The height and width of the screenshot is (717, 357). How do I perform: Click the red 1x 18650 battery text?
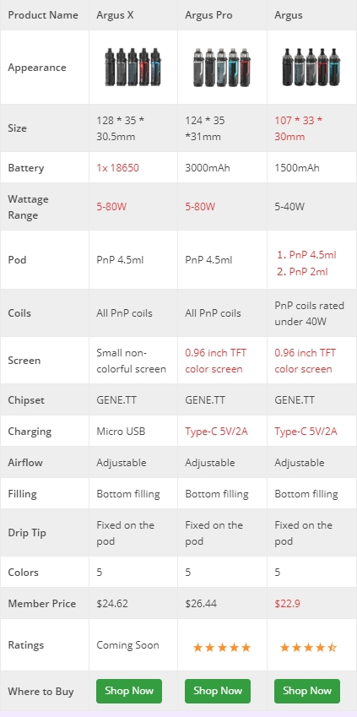coord(117,168)
